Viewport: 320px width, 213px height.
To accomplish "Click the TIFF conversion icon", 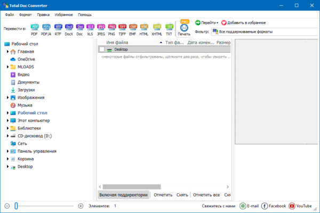I will point(122,27).
